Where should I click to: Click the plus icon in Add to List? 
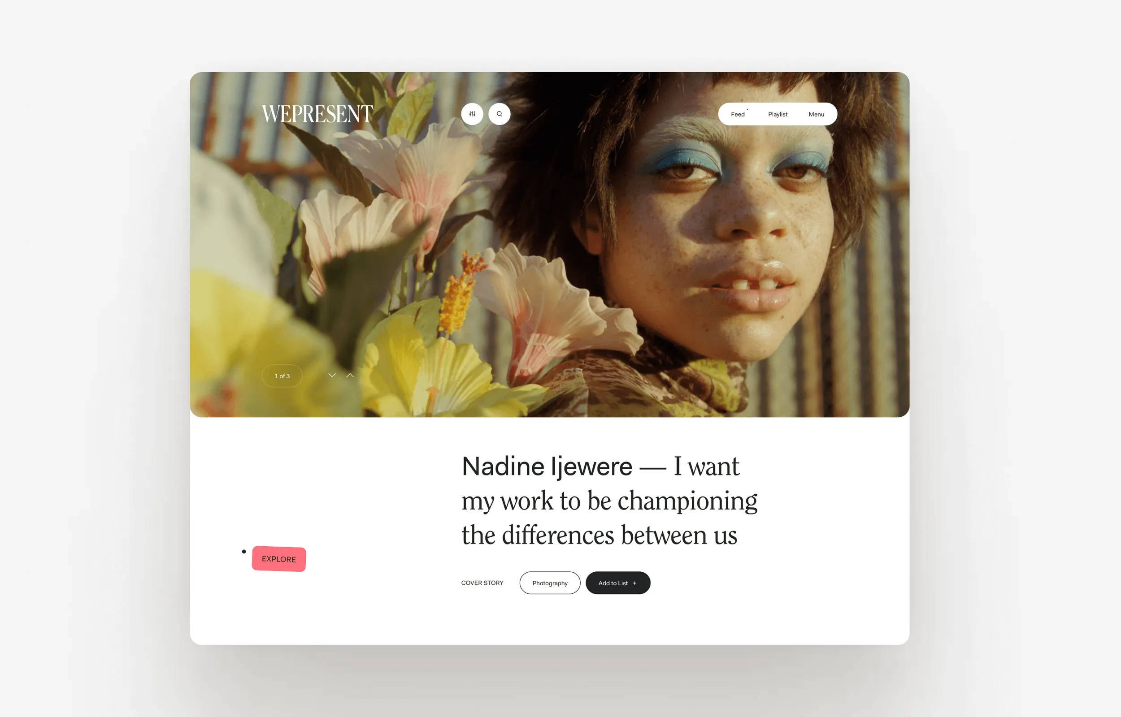(634, 583)
